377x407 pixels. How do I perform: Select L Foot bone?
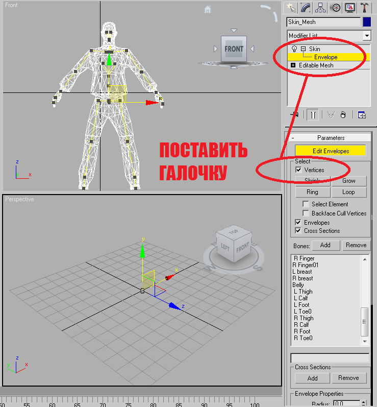[301, 305]
